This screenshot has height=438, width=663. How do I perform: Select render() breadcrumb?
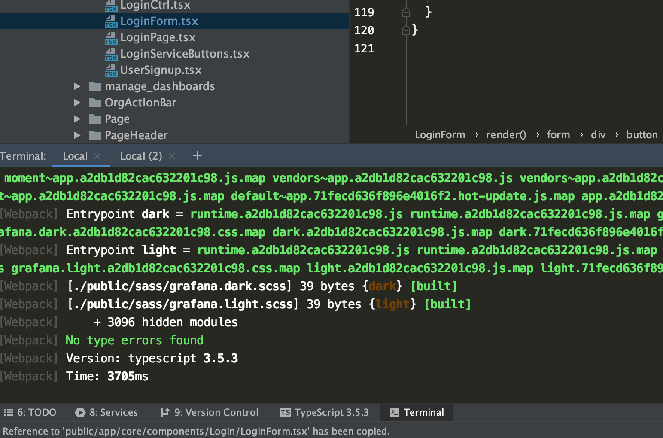tap(506, 135)
